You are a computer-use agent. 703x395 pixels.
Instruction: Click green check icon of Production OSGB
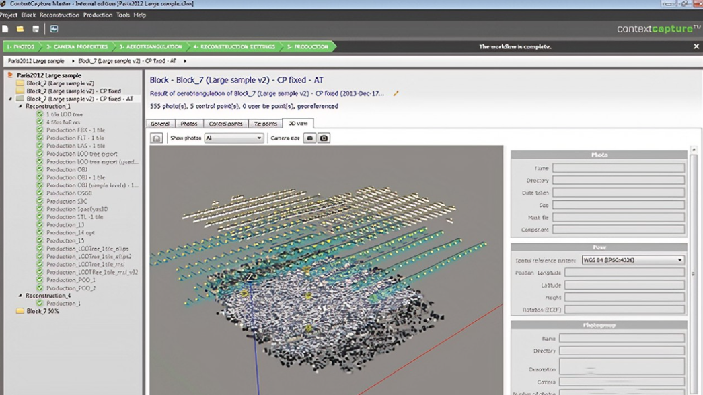coord(40,193)
